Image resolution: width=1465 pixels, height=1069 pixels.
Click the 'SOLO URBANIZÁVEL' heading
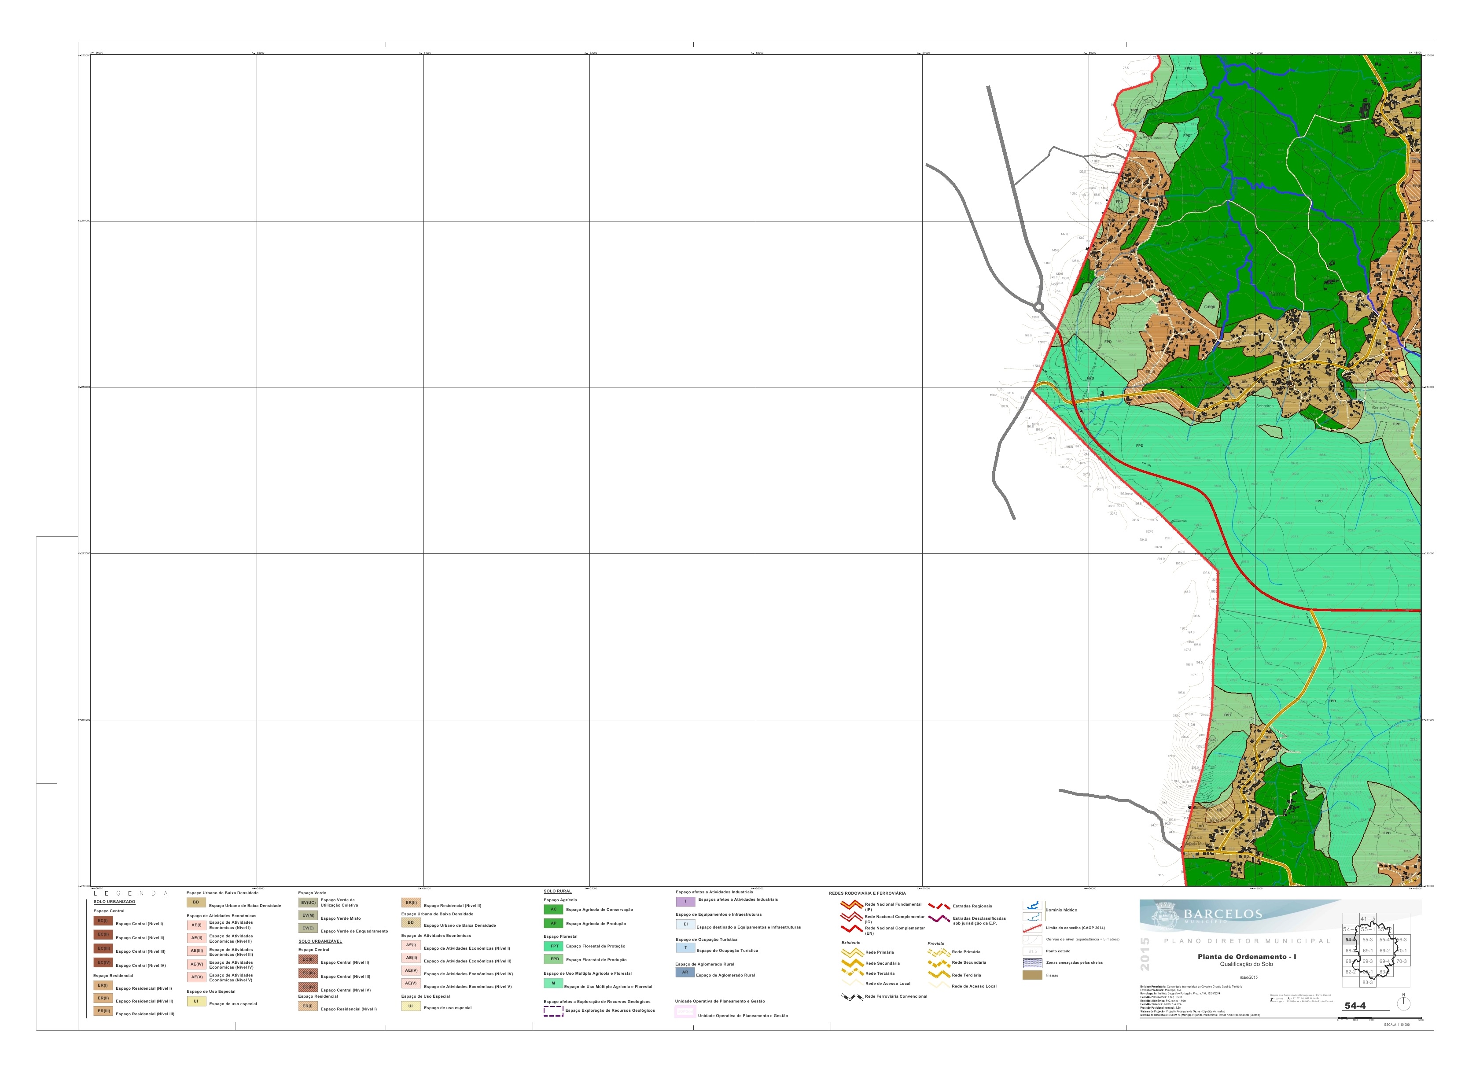click(320, 941)
